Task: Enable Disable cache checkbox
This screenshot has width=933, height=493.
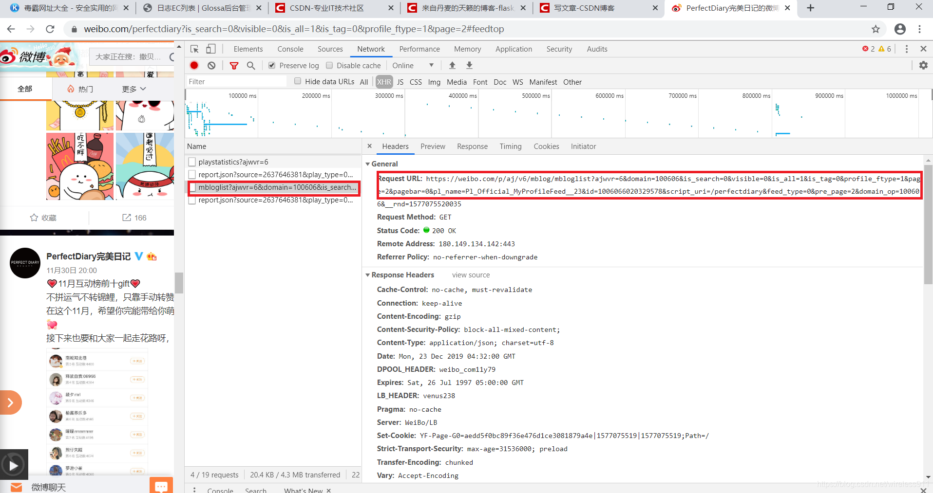Action: [329, 65]
